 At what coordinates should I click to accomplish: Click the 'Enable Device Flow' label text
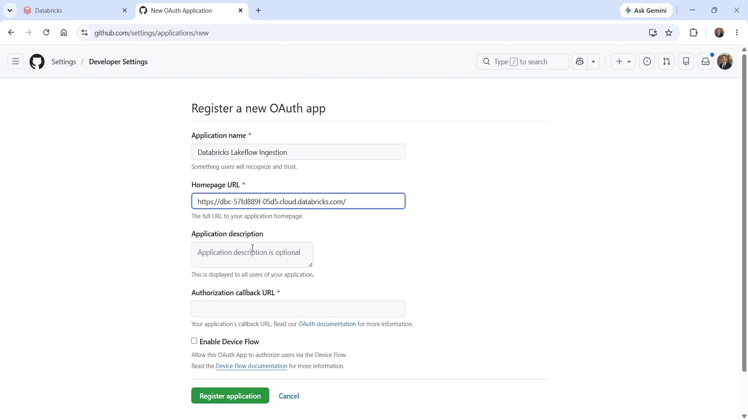click(x=229, y=342)
